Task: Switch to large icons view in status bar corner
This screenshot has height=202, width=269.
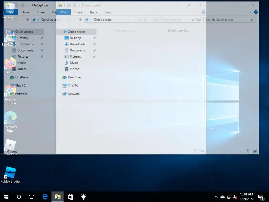Action: click(255, 151)
